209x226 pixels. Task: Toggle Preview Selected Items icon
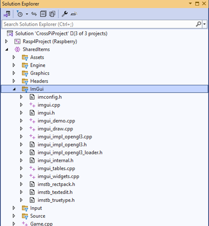click(74, 14)
